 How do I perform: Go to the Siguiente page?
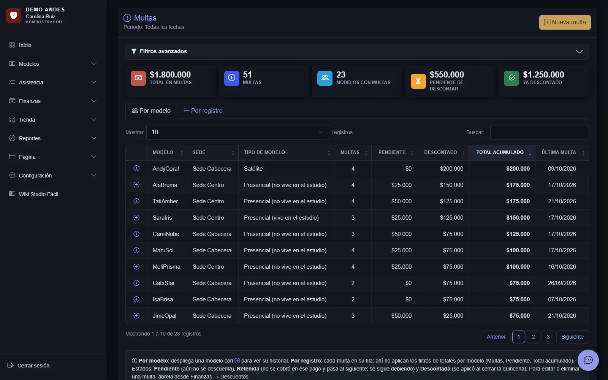(572, 337)
